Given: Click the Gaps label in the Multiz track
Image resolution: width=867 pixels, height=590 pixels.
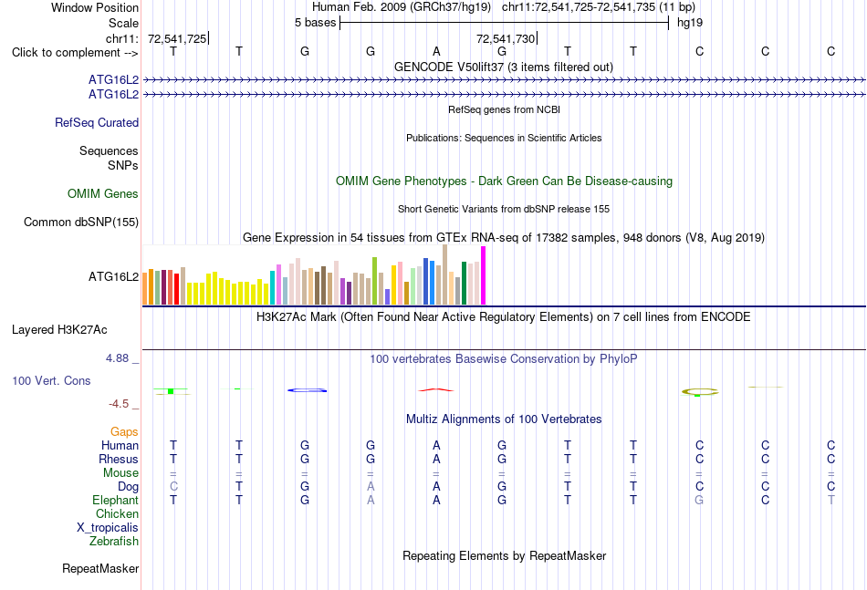Looking at the screenshot, I should tap(124, 431).
